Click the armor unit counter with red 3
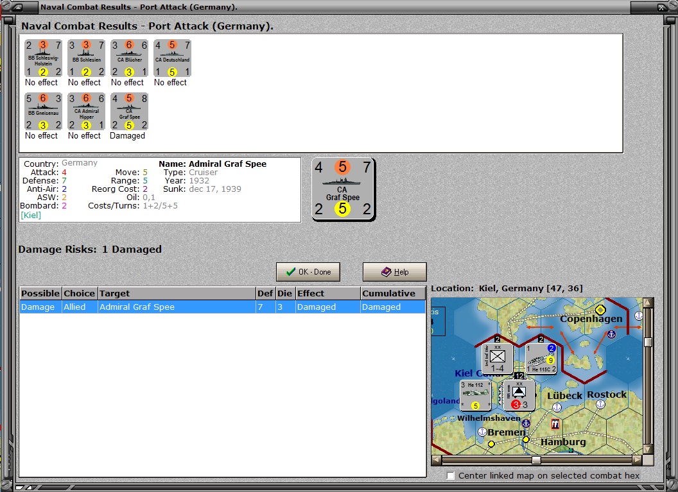Image resolution: width=678 pixels, height=492 pixels. tap(519, 395)
